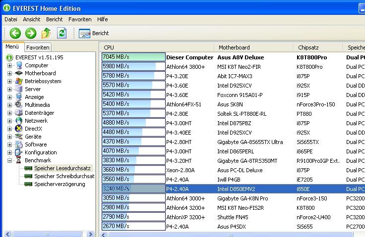Click the Multimedia speaker icon
This screenshot has height=237, width=365.
(x=19, y=105)
